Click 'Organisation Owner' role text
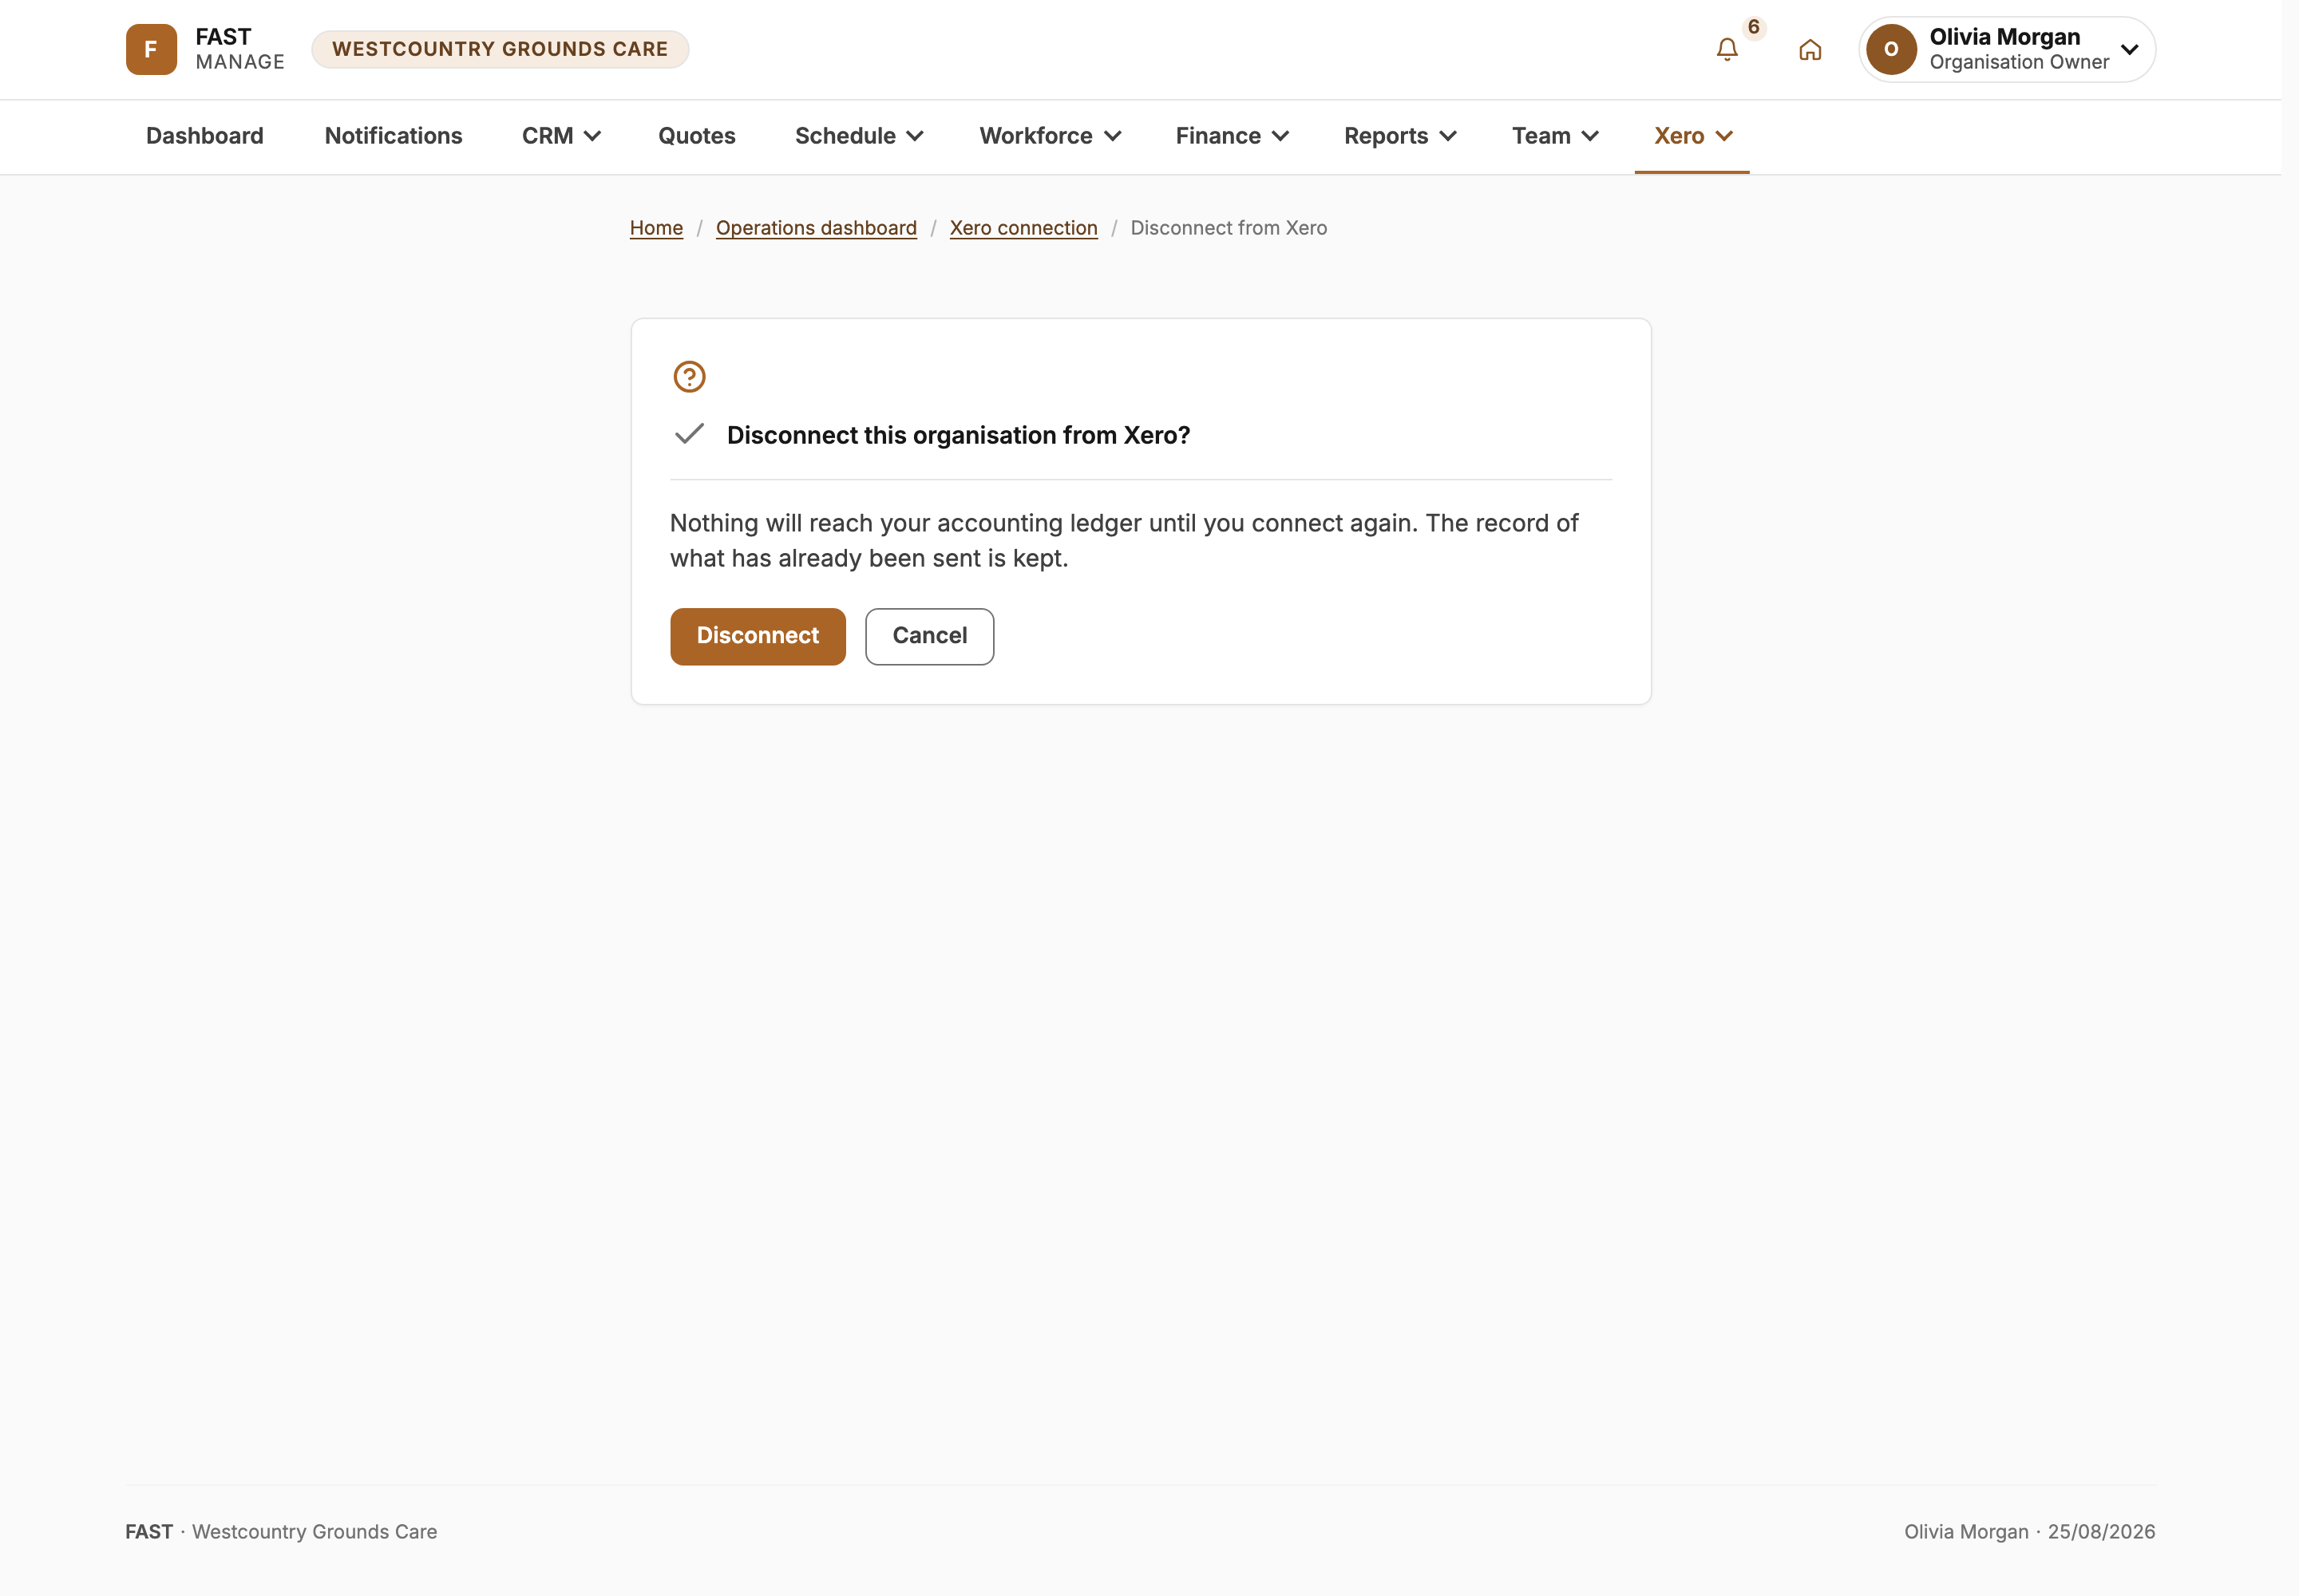Screen dimensions: 2299x1596 (2019, 62)
